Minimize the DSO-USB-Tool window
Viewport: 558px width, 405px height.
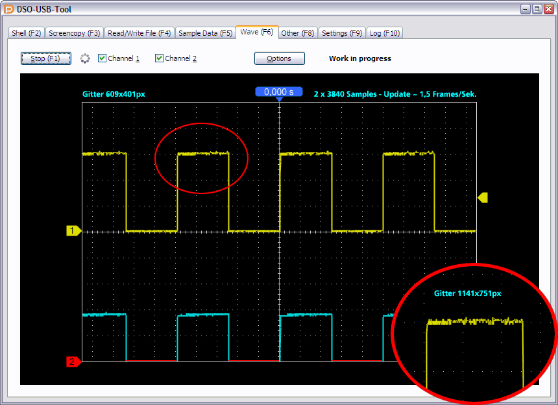(x=526, y=9)
